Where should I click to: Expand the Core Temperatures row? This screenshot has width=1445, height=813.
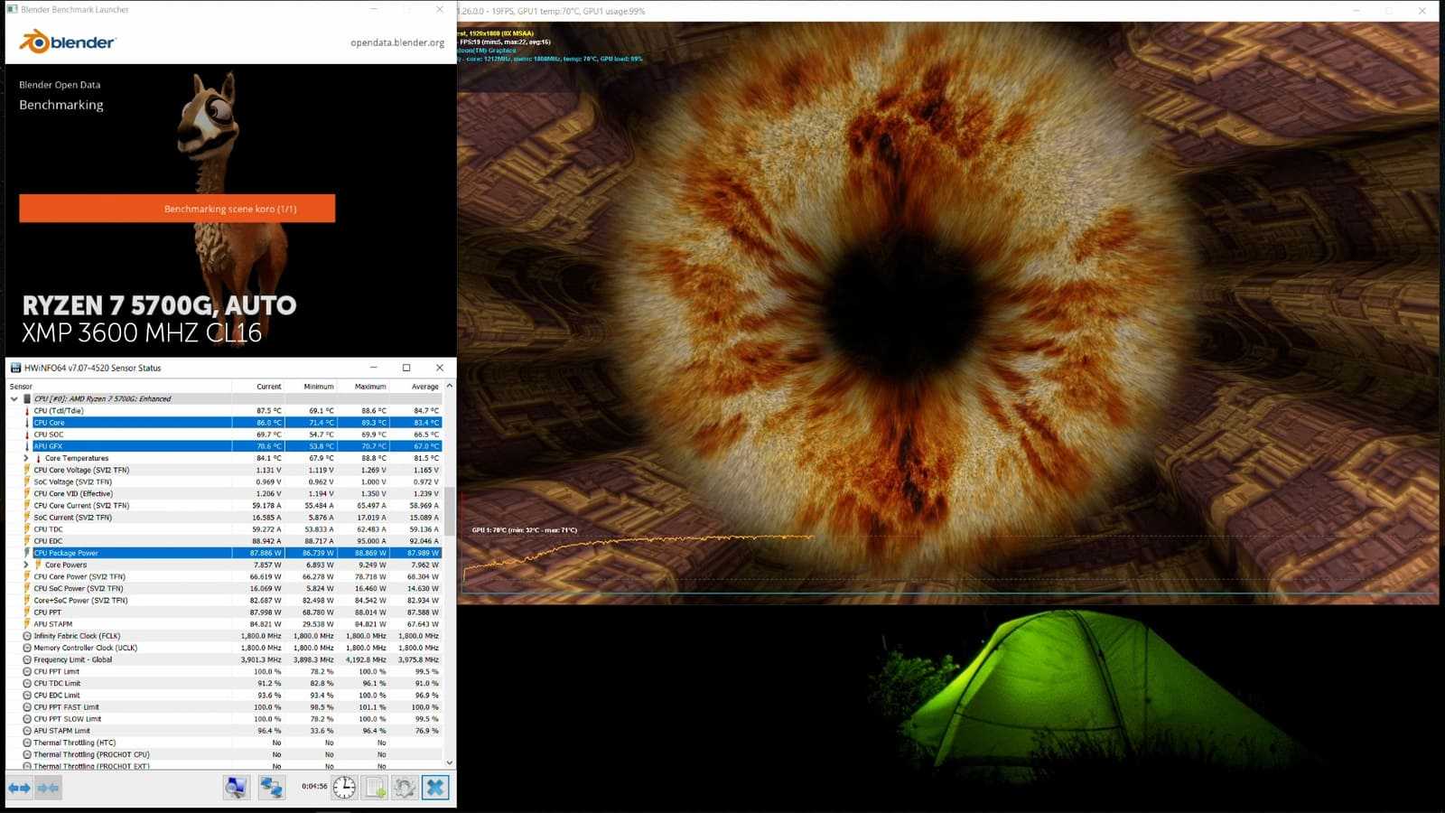point(25,458)
